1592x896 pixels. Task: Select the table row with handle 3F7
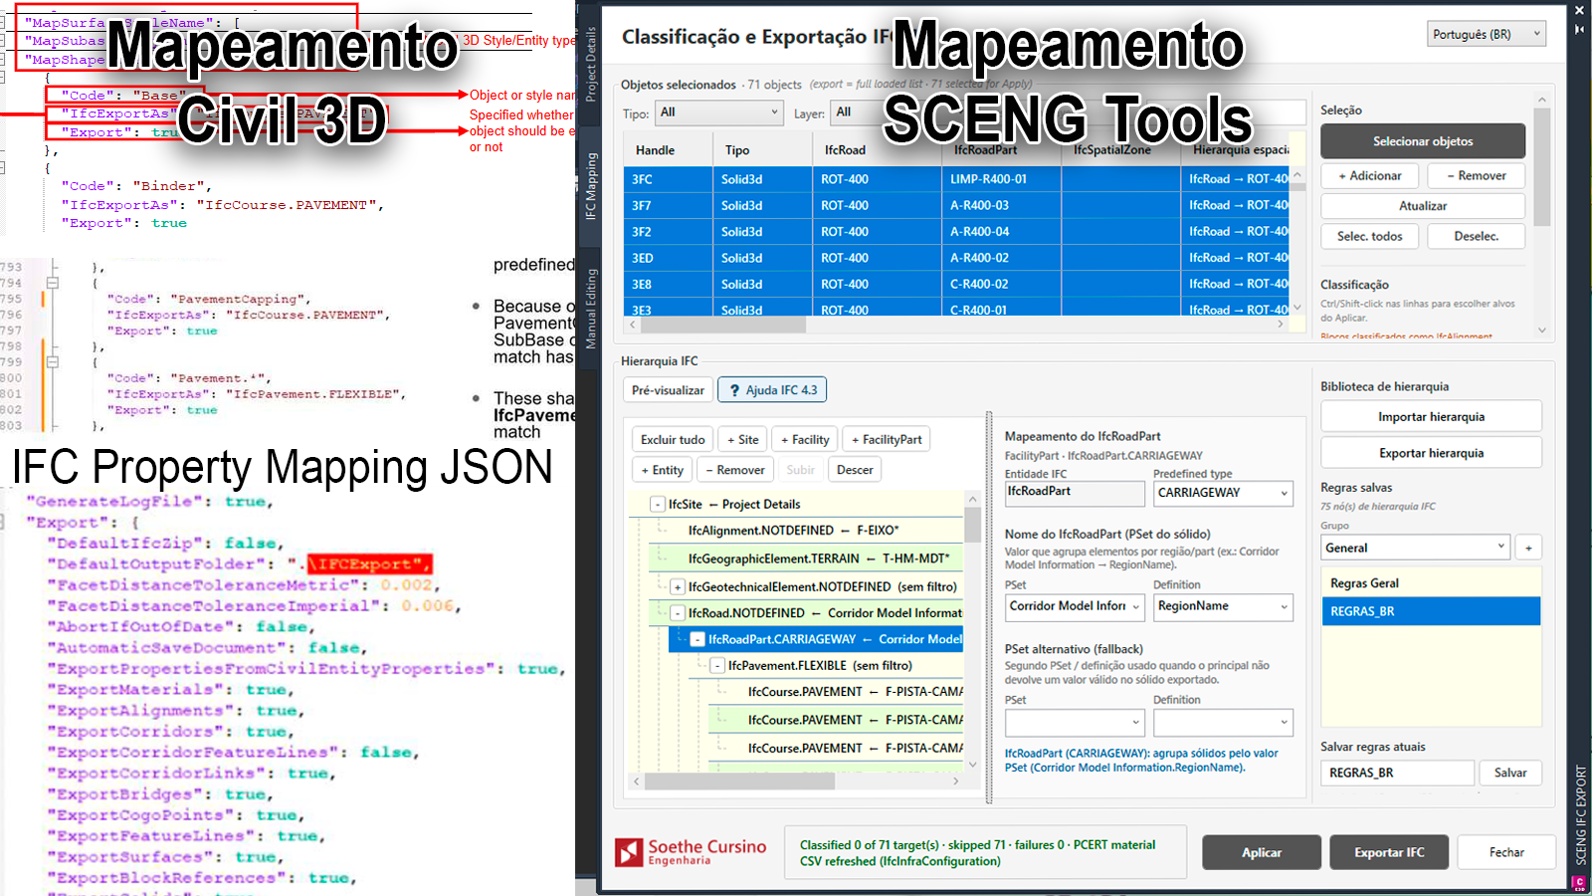pos(957,205)
